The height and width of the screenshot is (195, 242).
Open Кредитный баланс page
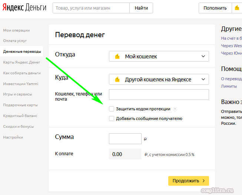coord(20,116)
